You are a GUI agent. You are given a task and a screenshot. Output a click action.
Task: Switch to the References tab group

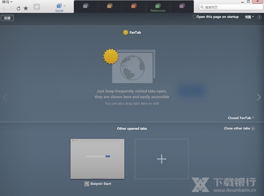click(x=158, y=7)
